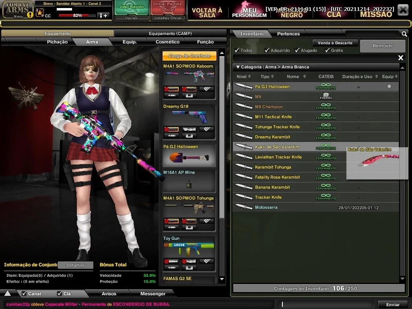This screenshot has width=412, height=309.
Task: Click the X icon below the Remover button
Action: click(400, 58)
